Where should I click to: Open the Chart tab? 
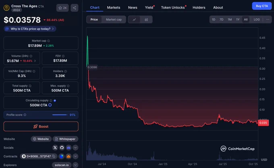[x=95, y=8]
